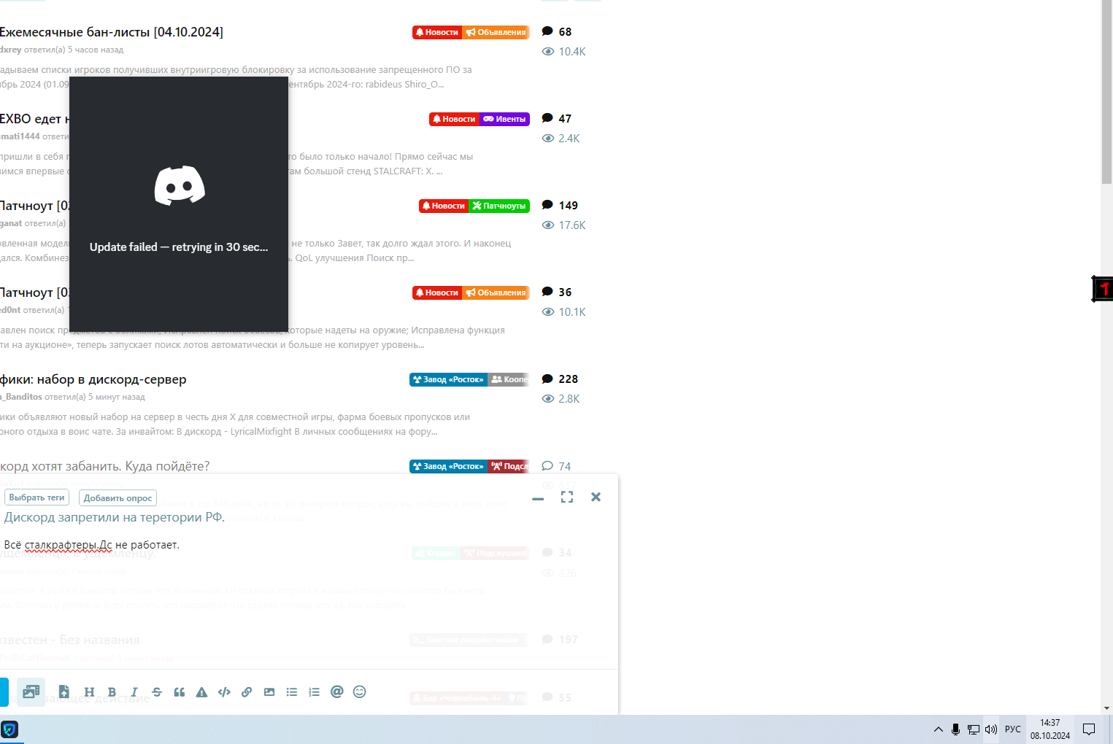Minimize the post composer panel
The height and width of the screenshot is (744, 1113).
538,498
